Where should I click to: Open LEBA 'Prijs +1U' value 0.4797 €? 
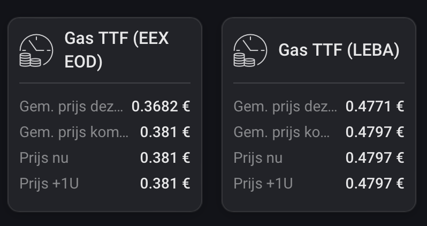tap(375, 184)
